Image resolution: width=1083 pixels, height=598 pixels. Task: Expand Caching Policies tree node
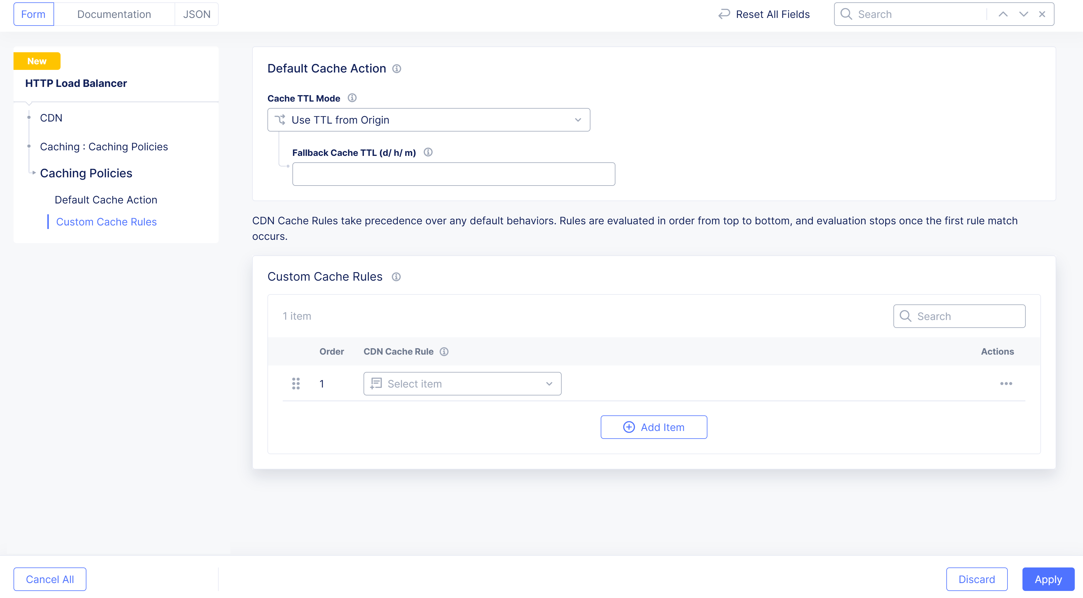tap(34, 173)
